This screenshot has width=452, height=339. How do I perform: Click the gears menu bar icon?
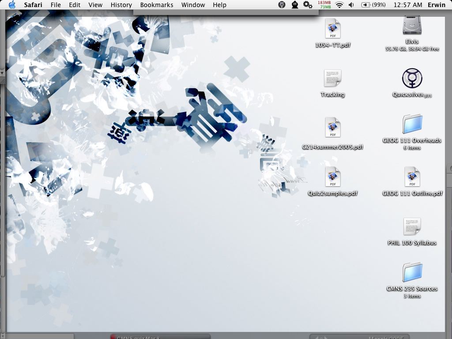pyautogui.click(x=308, y=5)
